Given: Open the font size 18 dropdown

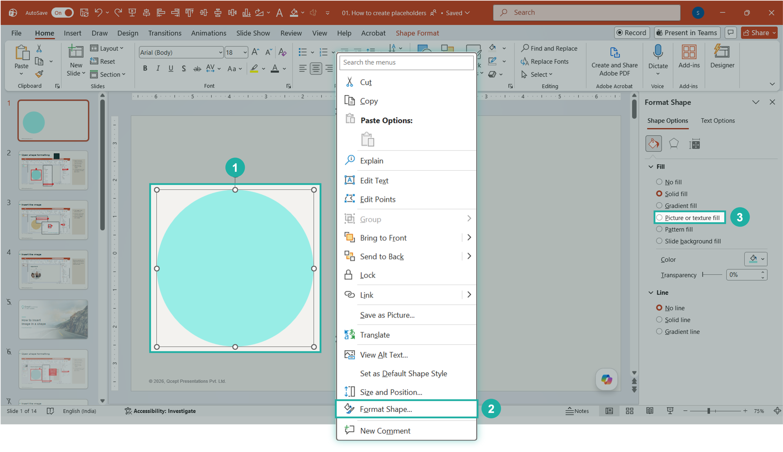Looking at the screenshot, I should [245, 52].
